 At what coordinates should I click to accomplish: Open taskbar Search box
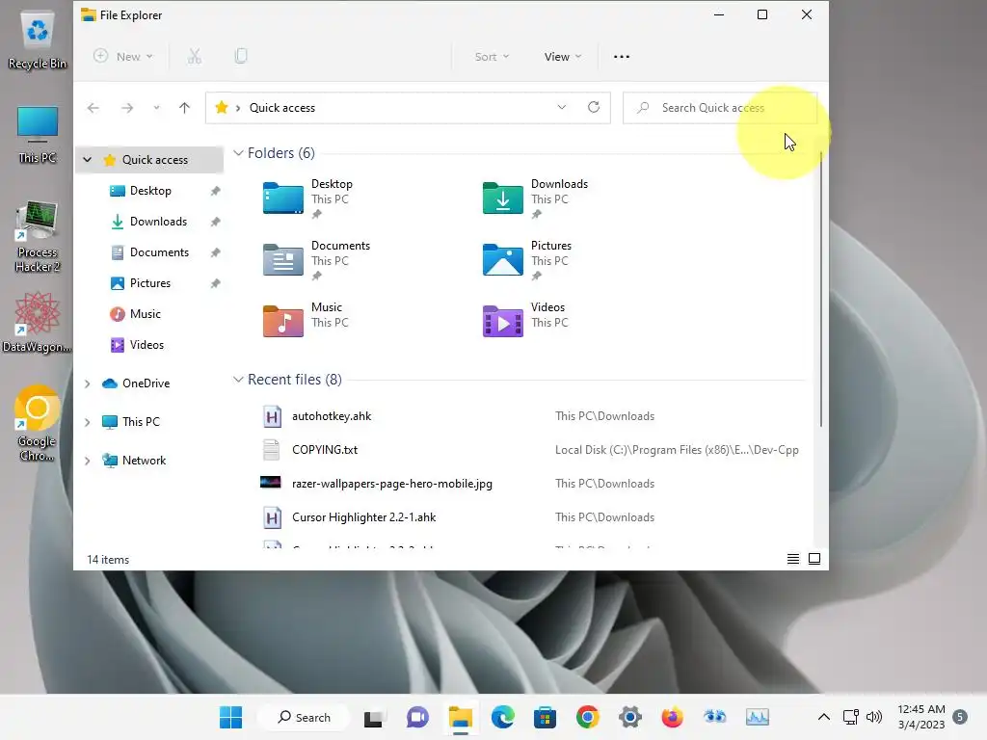tap(305, 717)
